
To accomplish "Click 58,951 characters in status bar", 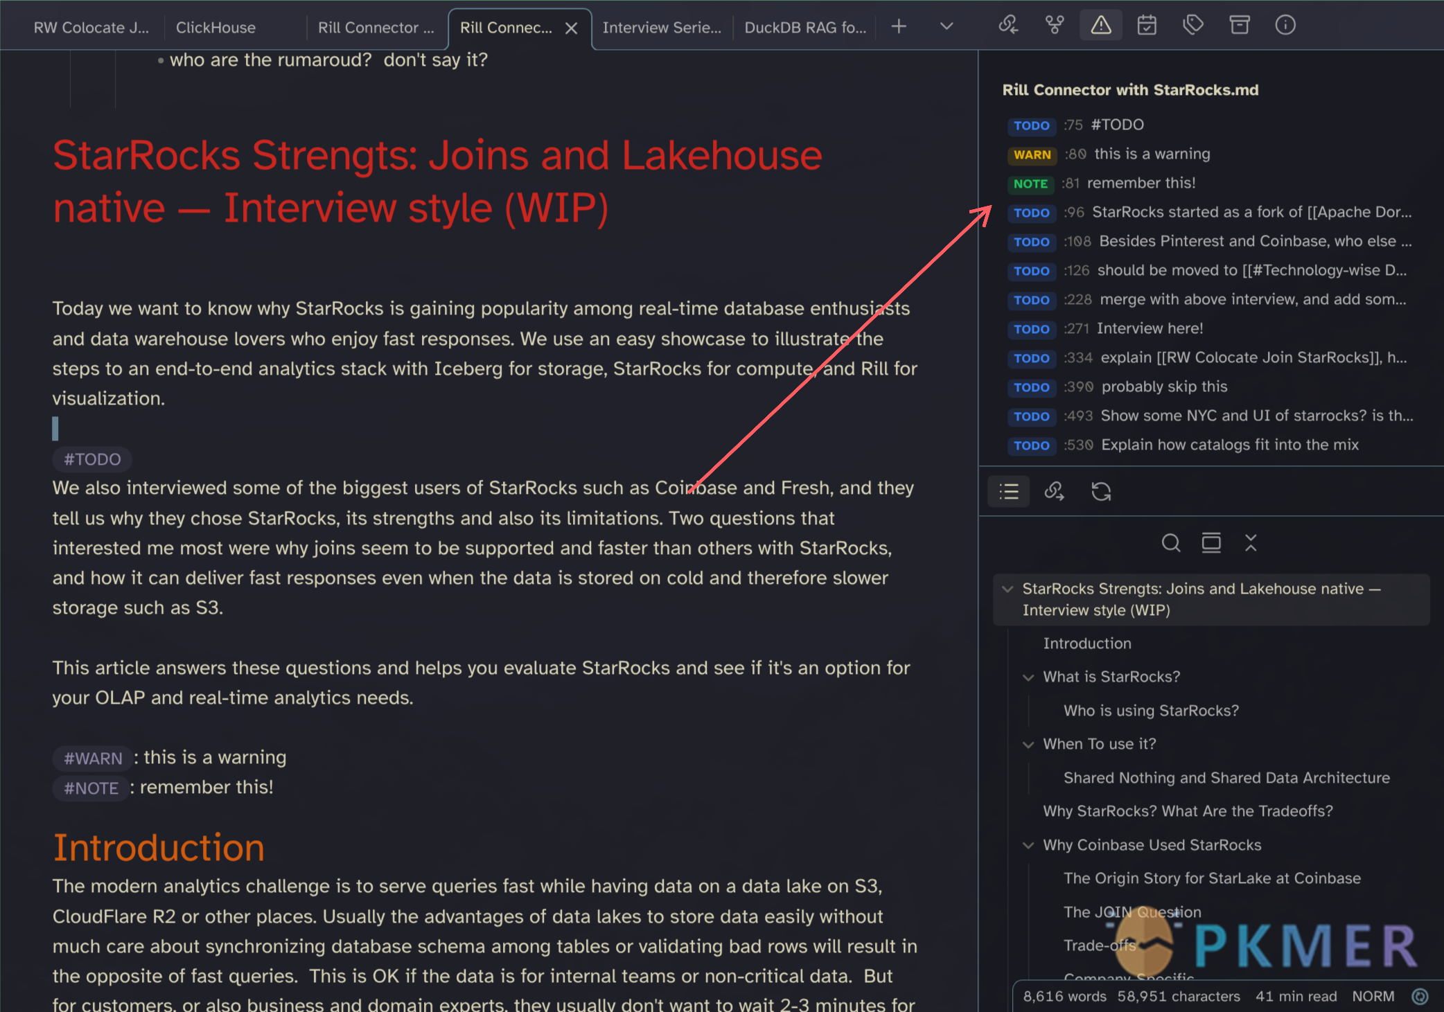I will pyautogui.click(x=1179, y=996).
